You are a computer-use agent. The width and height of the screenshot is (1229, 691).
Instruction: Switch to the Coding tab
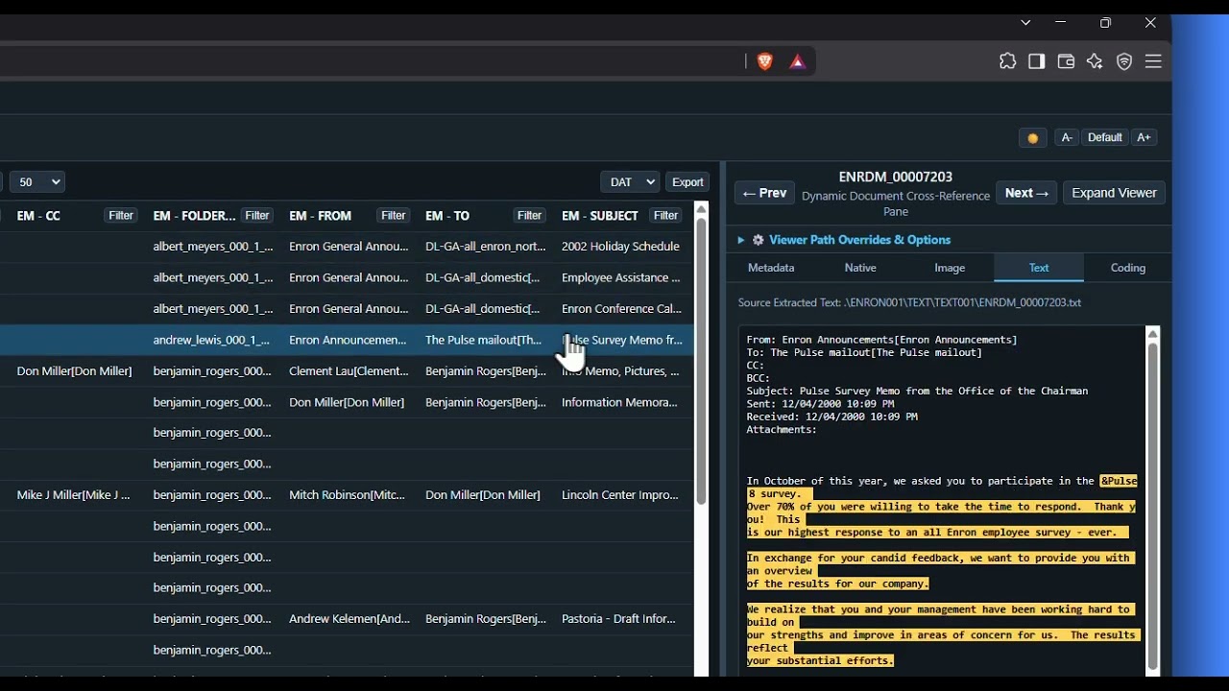tap(1128, 268)
